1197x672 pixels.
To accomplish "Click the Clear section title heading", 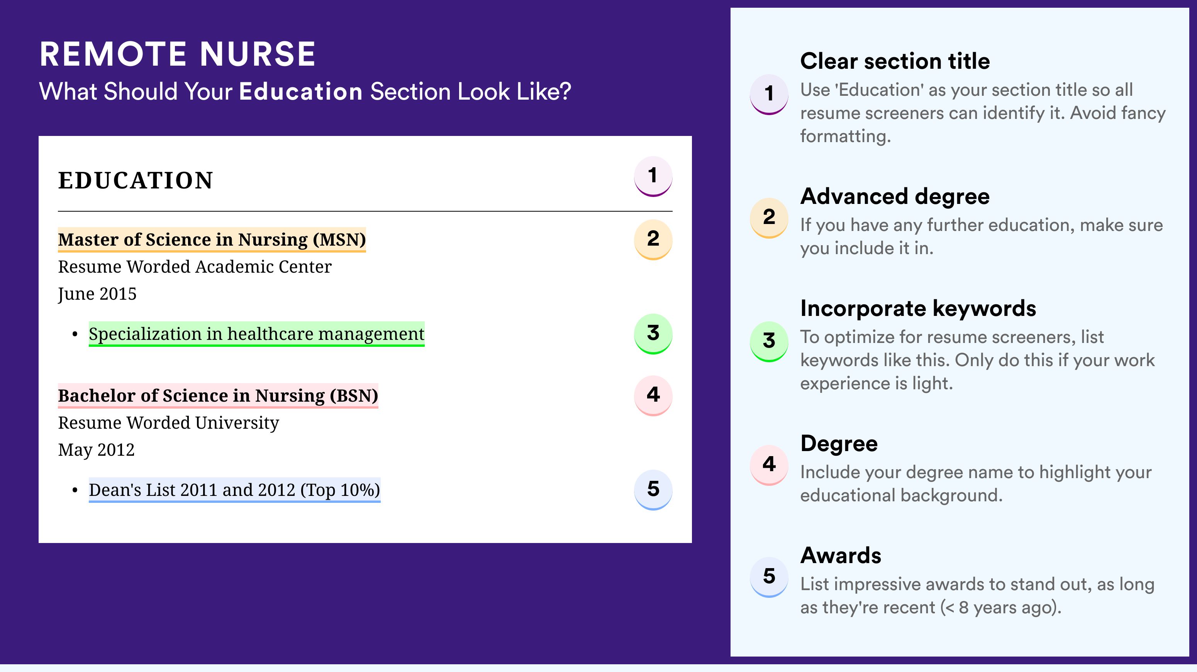I will point(895,61).
